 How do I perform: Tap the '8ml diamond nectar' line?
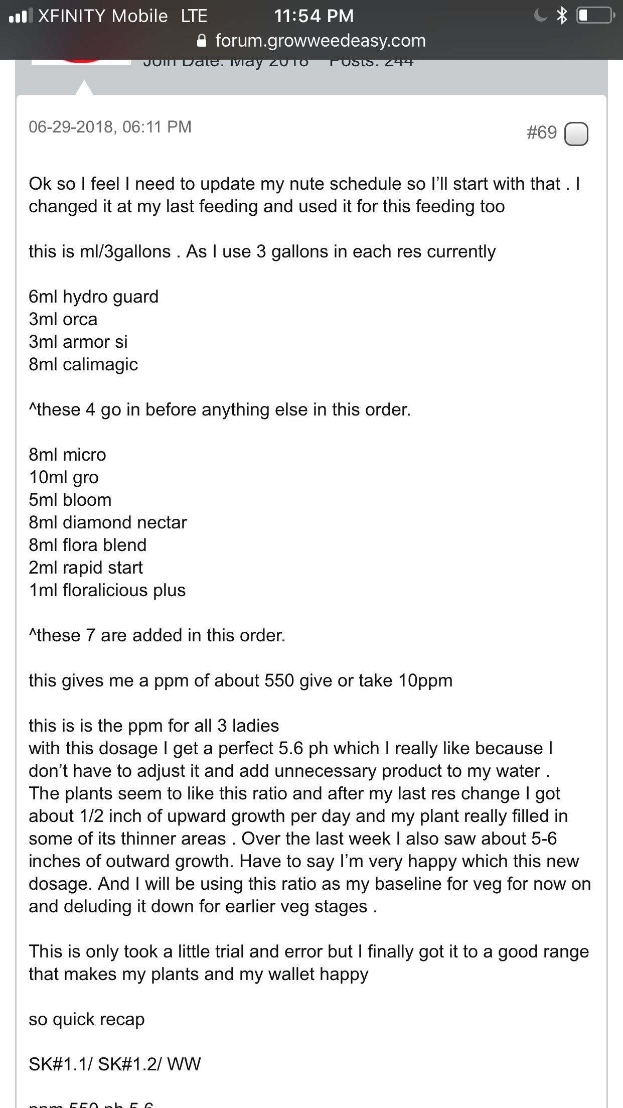[x=107, y=522]
